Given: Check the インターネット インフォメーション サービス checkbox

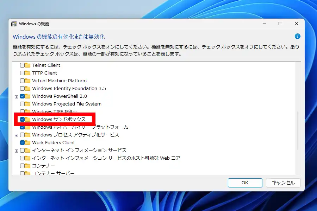Looking at the screenshot, I should (x=22, y=151).
